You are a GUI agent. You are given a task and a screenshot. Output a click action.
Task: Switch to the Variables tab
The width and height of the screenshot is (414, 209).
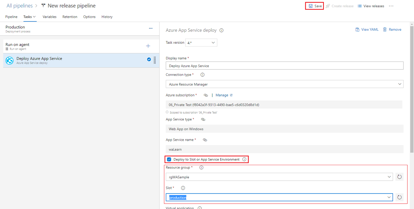[49, 17]
